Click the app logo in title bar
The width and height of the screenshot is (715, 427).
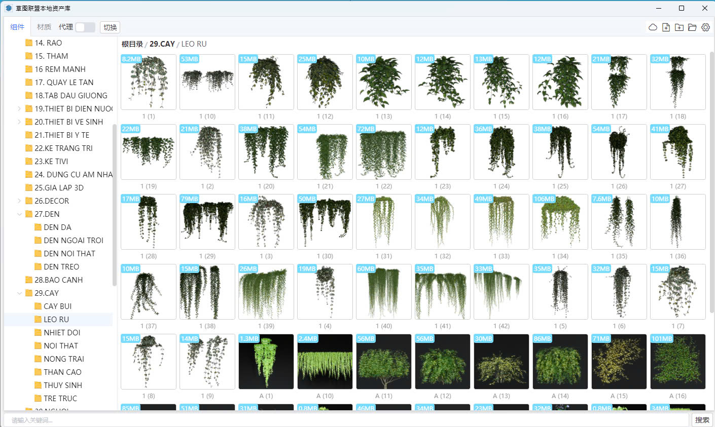pos(9,8)
